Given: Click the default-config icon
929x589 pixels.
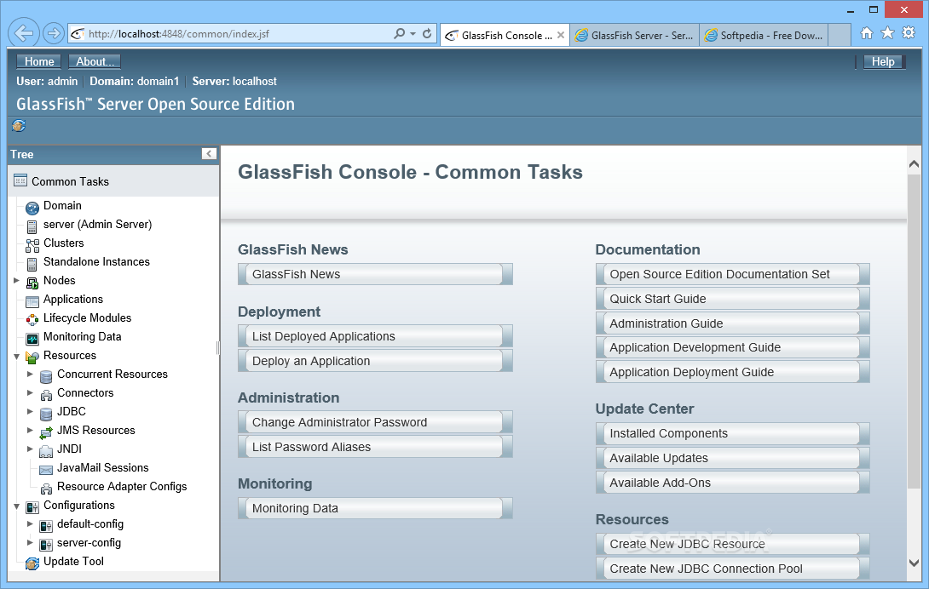Looking at the screenshot, I should point(46,526).
